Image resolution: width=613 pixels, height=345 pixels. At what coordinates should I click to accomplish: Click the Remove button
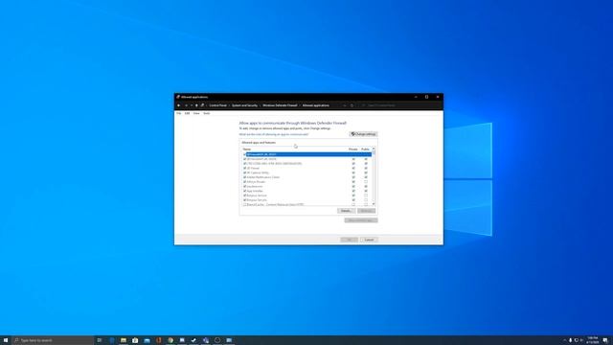click(x=366, y=211)
